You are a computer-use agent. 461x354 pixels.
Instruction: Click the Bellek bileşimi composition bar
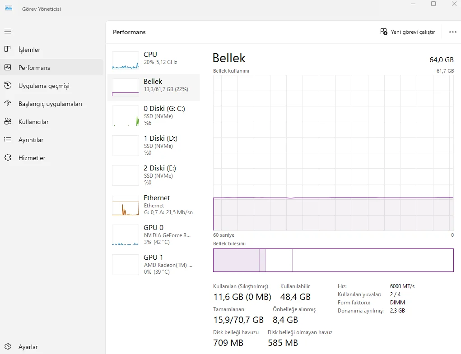click(x=333, y=260)
